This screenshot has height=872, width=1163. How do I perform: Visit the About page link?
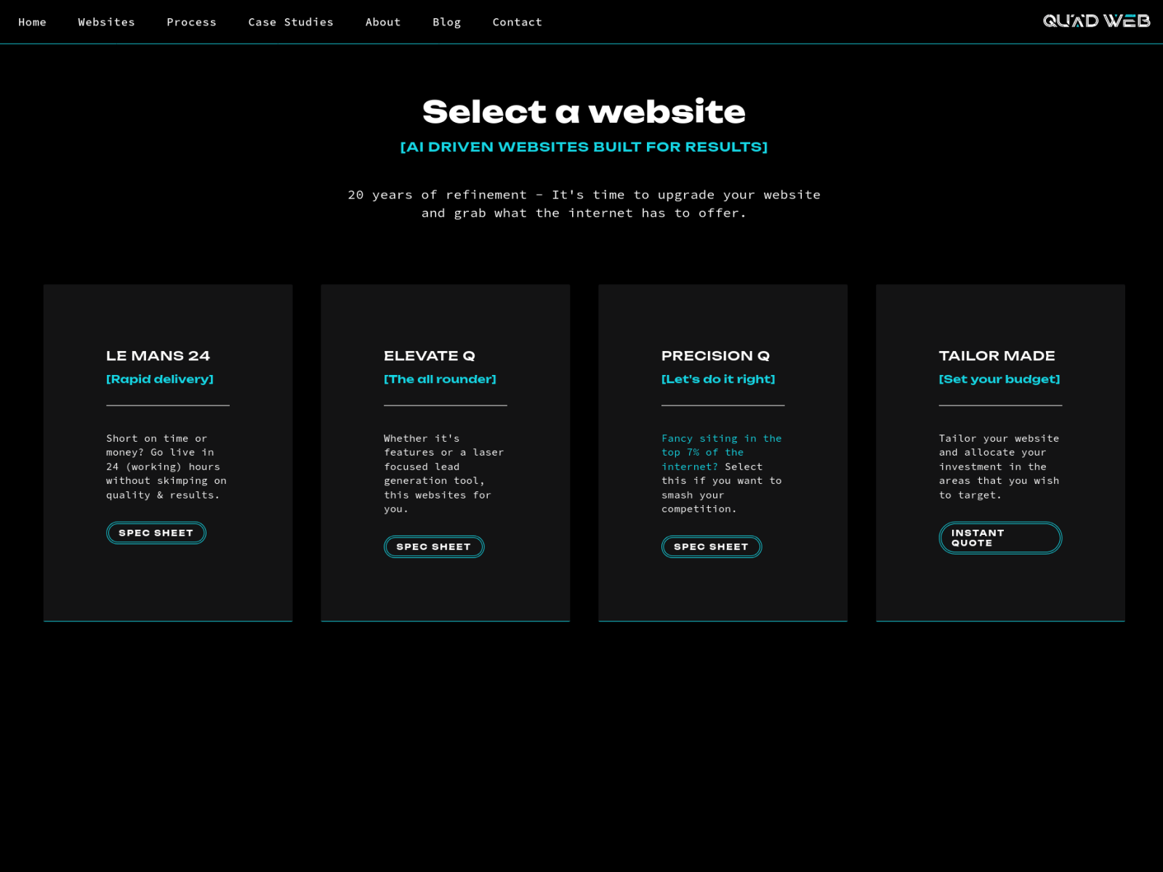pyautogui.click(x=383, y=22)
